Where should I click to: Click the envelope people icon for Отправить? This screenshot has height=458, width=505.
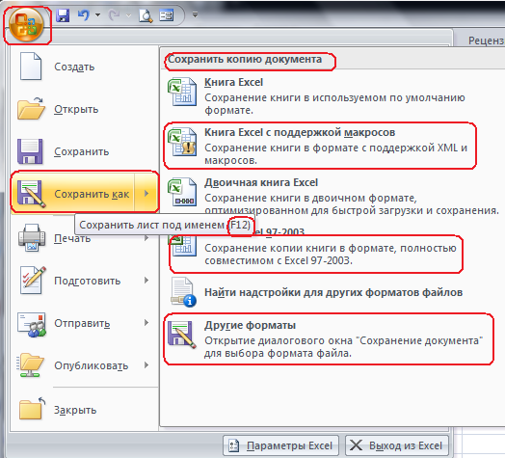click(32, 324)
